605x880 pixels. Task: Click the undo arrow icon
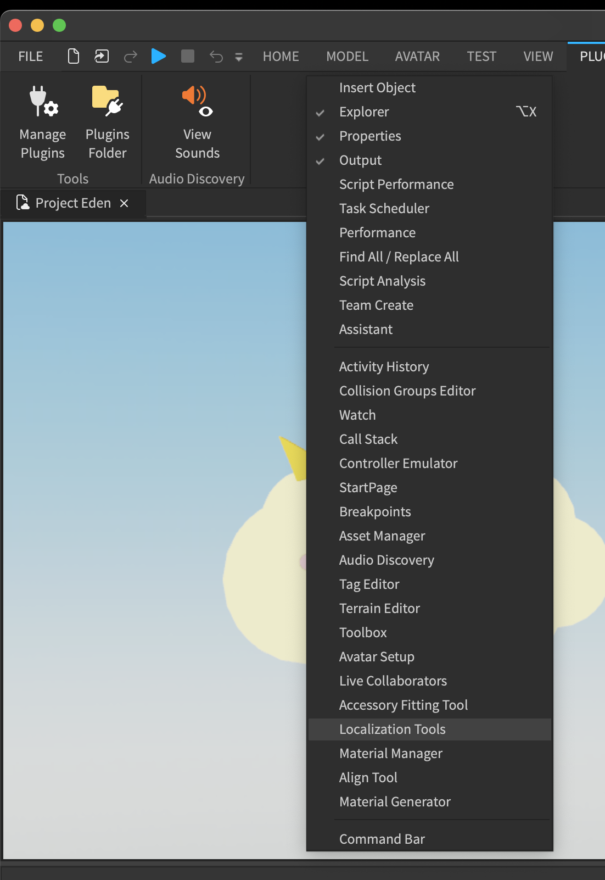click(216, 57)
